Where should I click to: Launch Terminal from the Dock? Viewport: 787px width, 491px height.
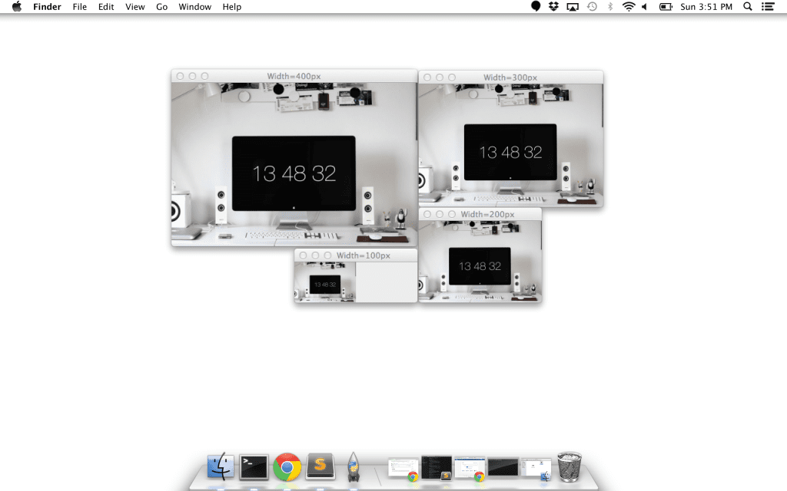click(x=254, y=466)
